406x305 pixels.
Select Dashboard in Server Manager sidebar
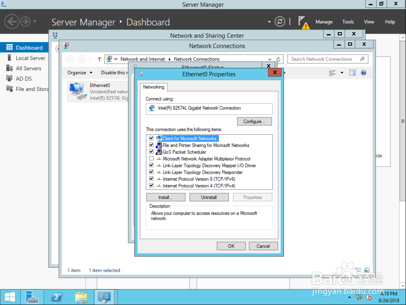click(x=24, y=48)
